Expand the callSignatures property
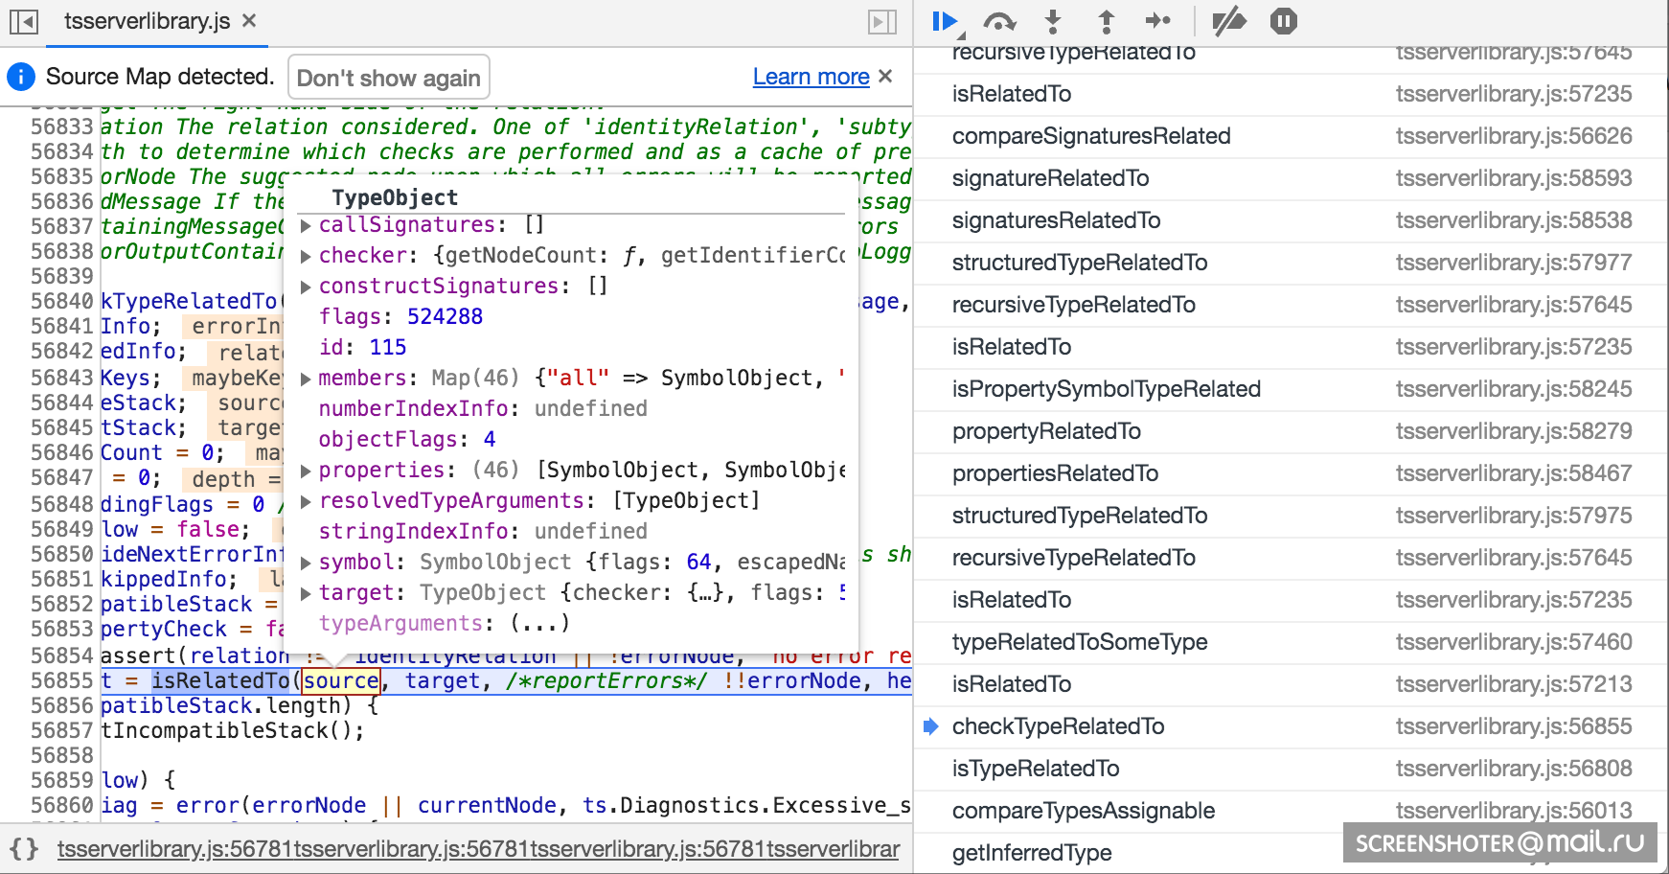The height and width of the screenshot is (874, 1669). coord(306,225)
